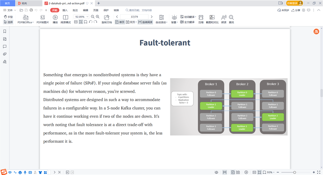This screenshot has height=175, width=323.
Task: Click the zoom slider at bottom right
Action: 296,172
